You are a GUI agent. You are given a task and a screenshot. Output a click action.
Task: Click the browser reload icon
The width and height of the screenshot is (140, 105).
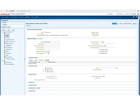pyautogui.click(x=7, y=11)
